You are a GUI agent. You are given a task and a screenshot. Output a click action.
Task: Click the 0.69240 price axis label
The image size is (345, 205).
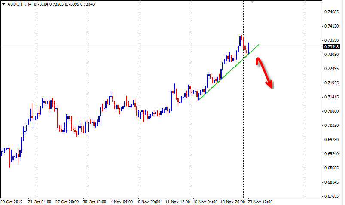(332, 154)
